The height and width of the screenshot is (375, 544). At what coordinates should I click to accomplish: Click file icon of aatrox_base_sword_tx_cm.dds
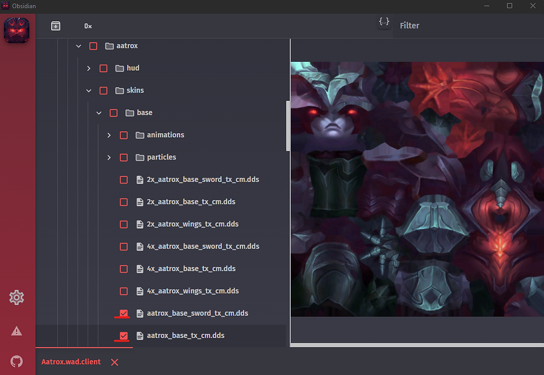pyautogui.click(x=140, y=314)
